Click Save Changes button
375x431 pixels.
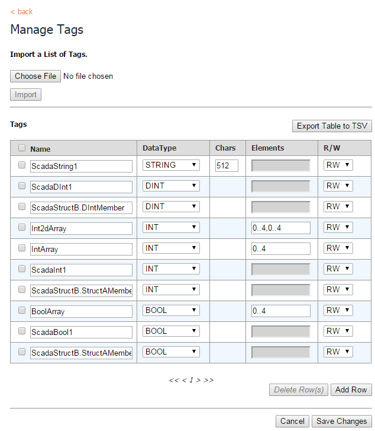pos(341,421)
